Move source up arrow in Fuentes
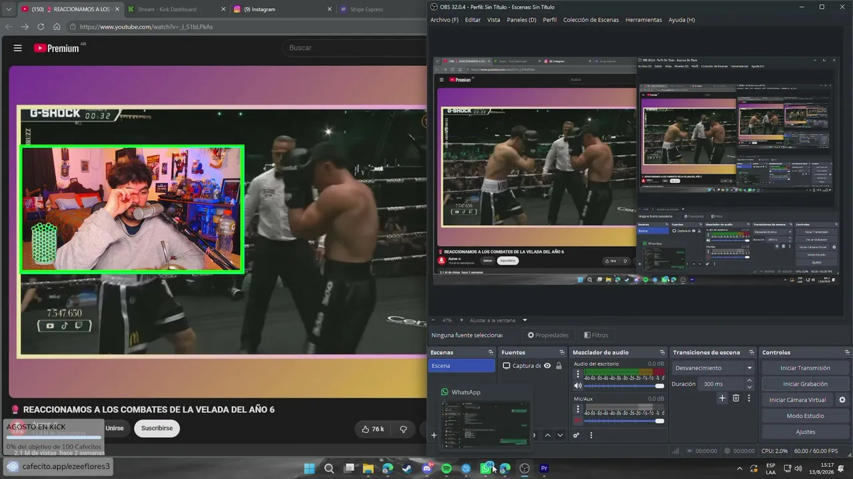Screen dimensions: 853x479 point(548,436)
